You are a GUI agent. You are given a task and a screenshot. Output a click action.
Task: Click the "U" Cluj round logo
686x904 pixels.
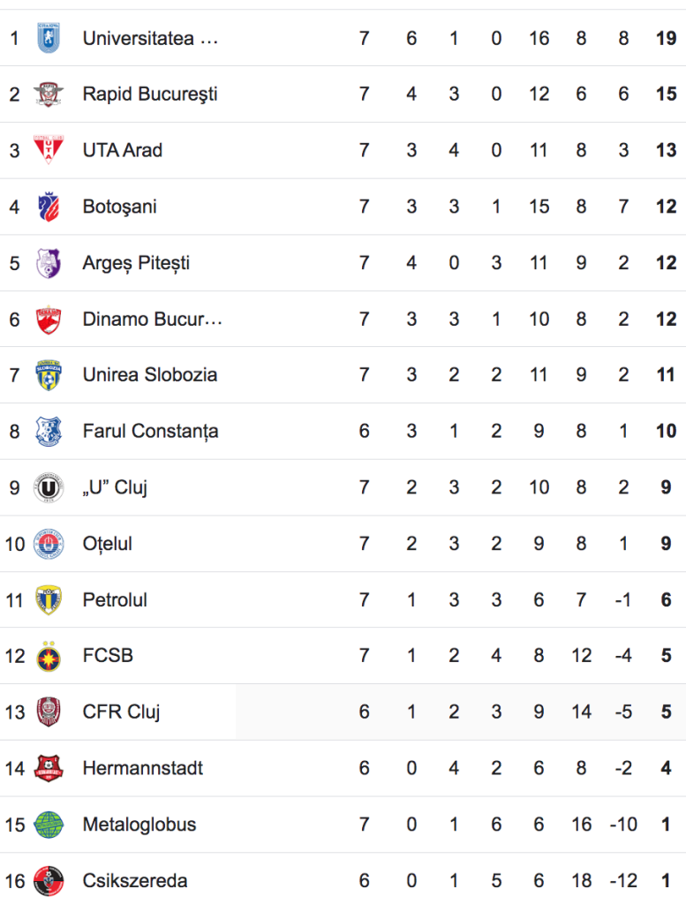coord(49,487)
